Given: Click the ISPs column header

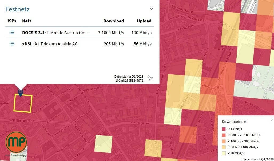Looking at the screenshot, I should click(12, 21).
